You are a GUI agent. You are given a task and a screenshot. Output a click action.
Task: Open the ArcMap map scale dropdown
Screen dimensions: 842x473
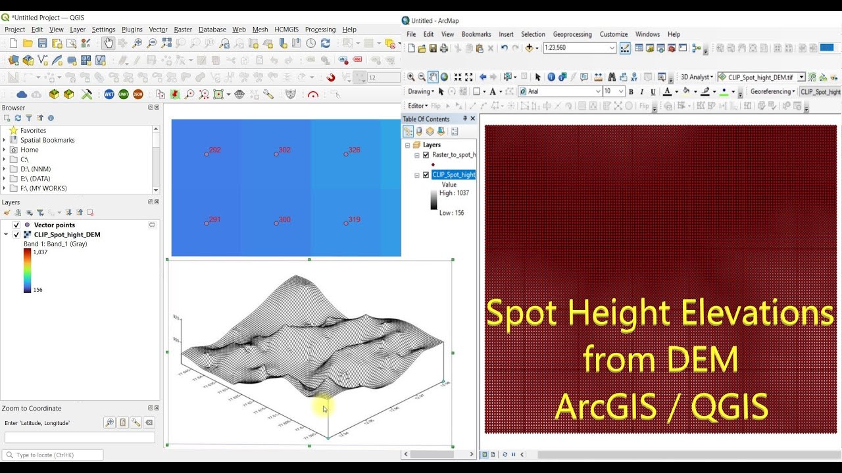tap(612, 48)
